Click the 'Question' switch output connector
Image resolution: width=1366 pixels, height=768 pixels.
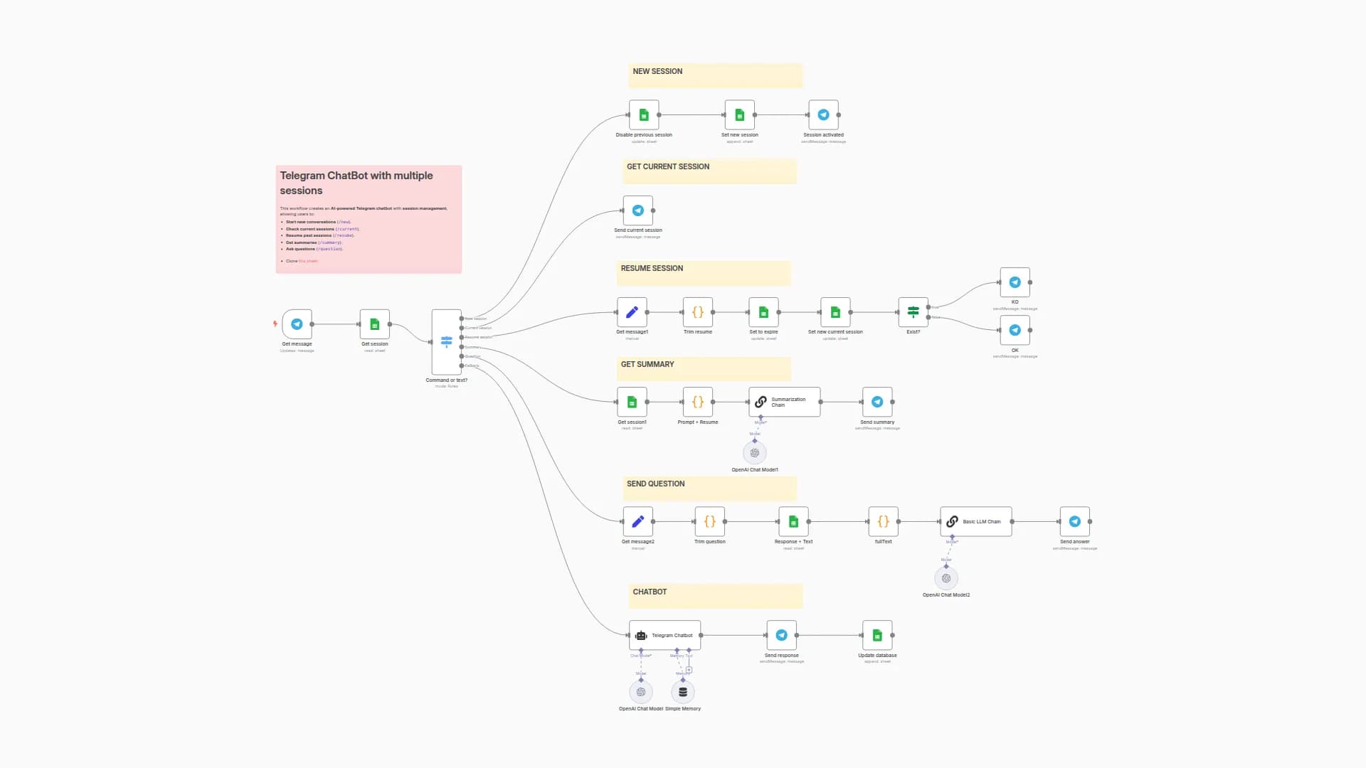462,356
